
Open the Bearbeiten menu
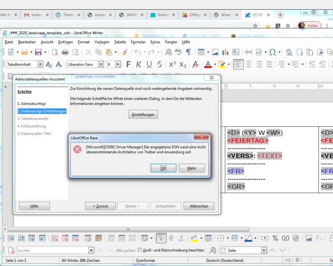tap(27, 42)
